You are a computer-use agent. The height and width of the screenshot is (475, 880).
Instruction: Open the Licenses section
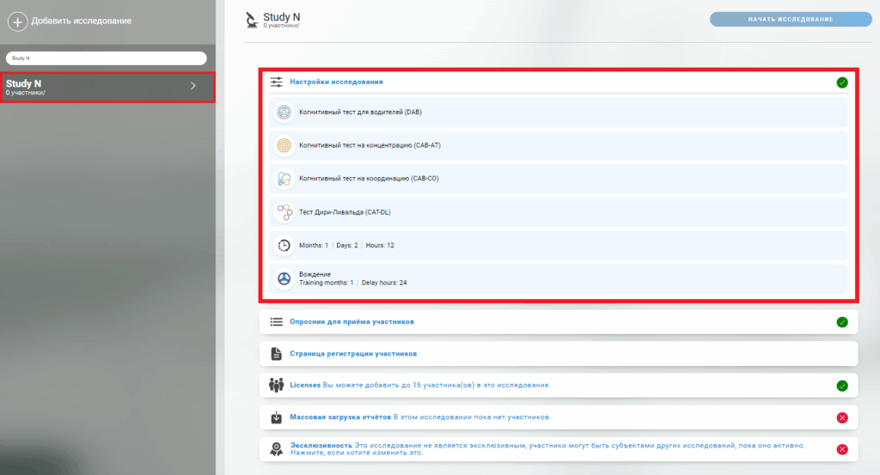pyautogui.click(x=304, y=385)
